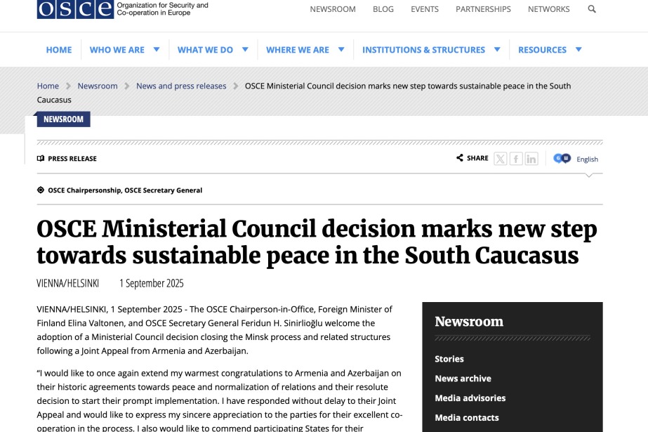Image resolution: width=648 pixels, height=432 pixels.
Task: Open Media contacts in the sidebar
Action: point(467,417)
